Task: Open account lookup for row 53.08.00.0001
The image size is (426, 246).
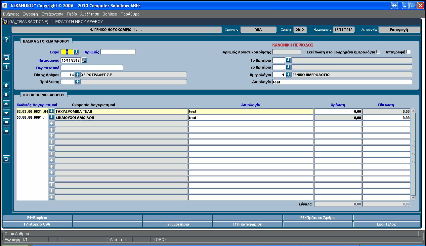Action: click(51, 117)
